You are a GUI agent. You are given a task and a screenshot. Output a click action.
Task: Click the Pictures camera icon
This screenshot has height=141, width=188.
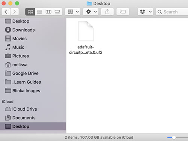[x=8, y=56]
